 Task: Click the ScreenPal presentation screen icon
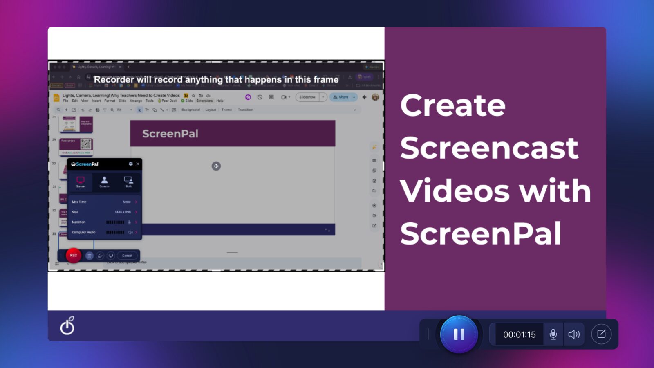click(x=111, y=256)
